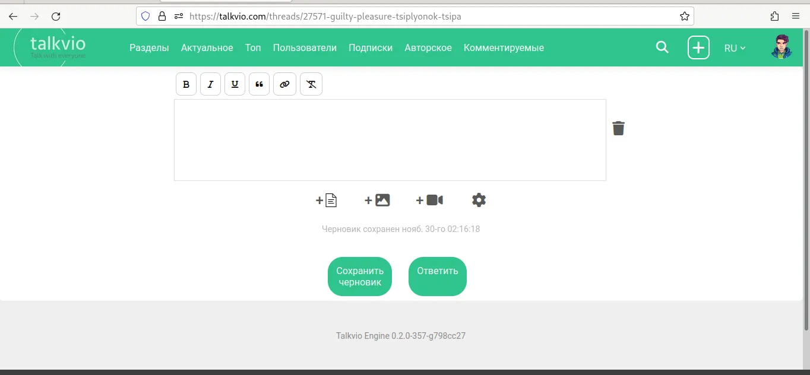Bookmark the page with the star icon
Viewport: 810px width, 375px height.
(x=684, y=17)
